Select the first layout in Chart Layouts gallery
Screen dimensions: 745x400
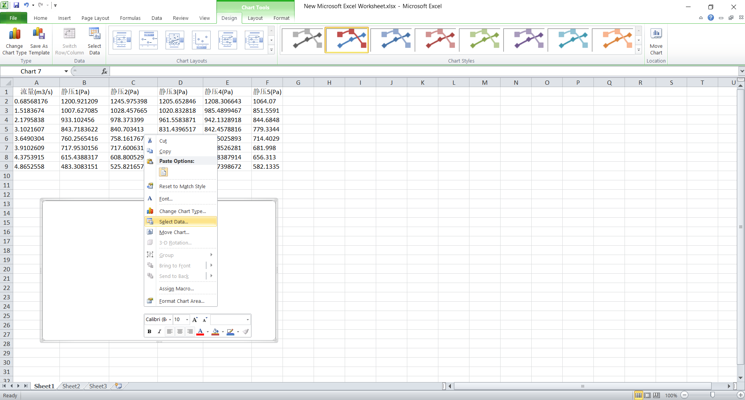click(122, 40)
